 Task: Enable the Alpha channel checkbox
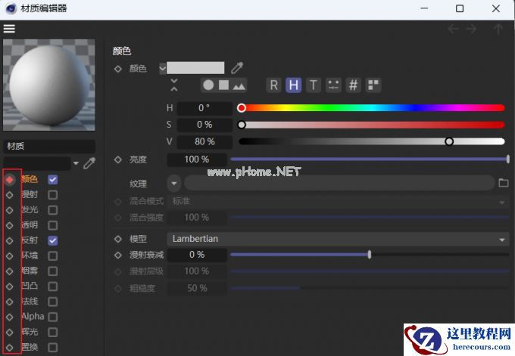(x=52, y=317)
